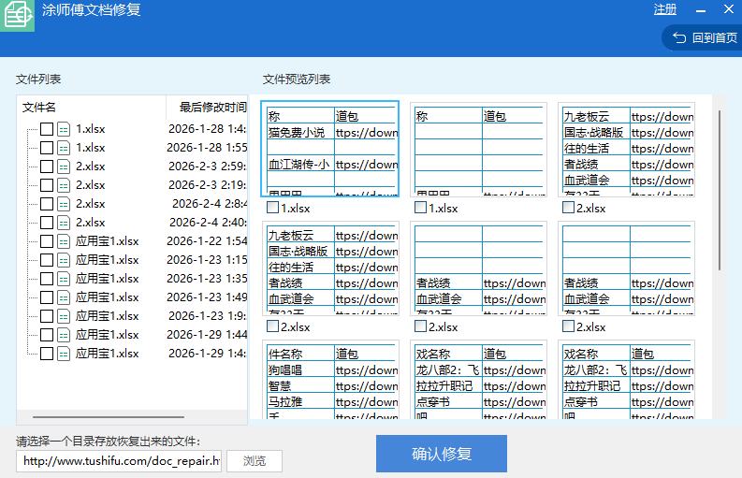Click the file icon of 应用宝1.xlsx modified 2026-1-29 1:44
742x478 pixels.
tap(64, 335)
